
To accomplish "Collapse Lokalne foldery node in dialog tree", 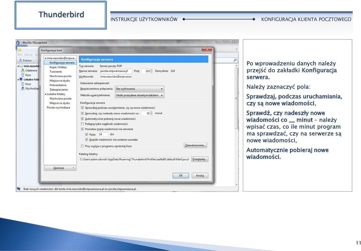I will point(46,94).
